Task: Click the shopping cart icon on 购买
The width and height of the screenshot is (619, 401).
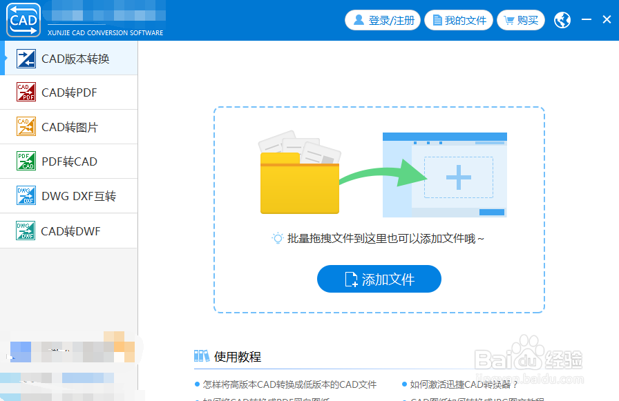Action: (509, 20)
